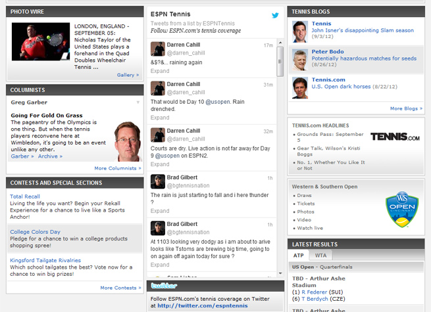Screen dimensions: 431x312
Task: Expand the 'Day 10 @usopen' tweet
Action: [160, 118]
